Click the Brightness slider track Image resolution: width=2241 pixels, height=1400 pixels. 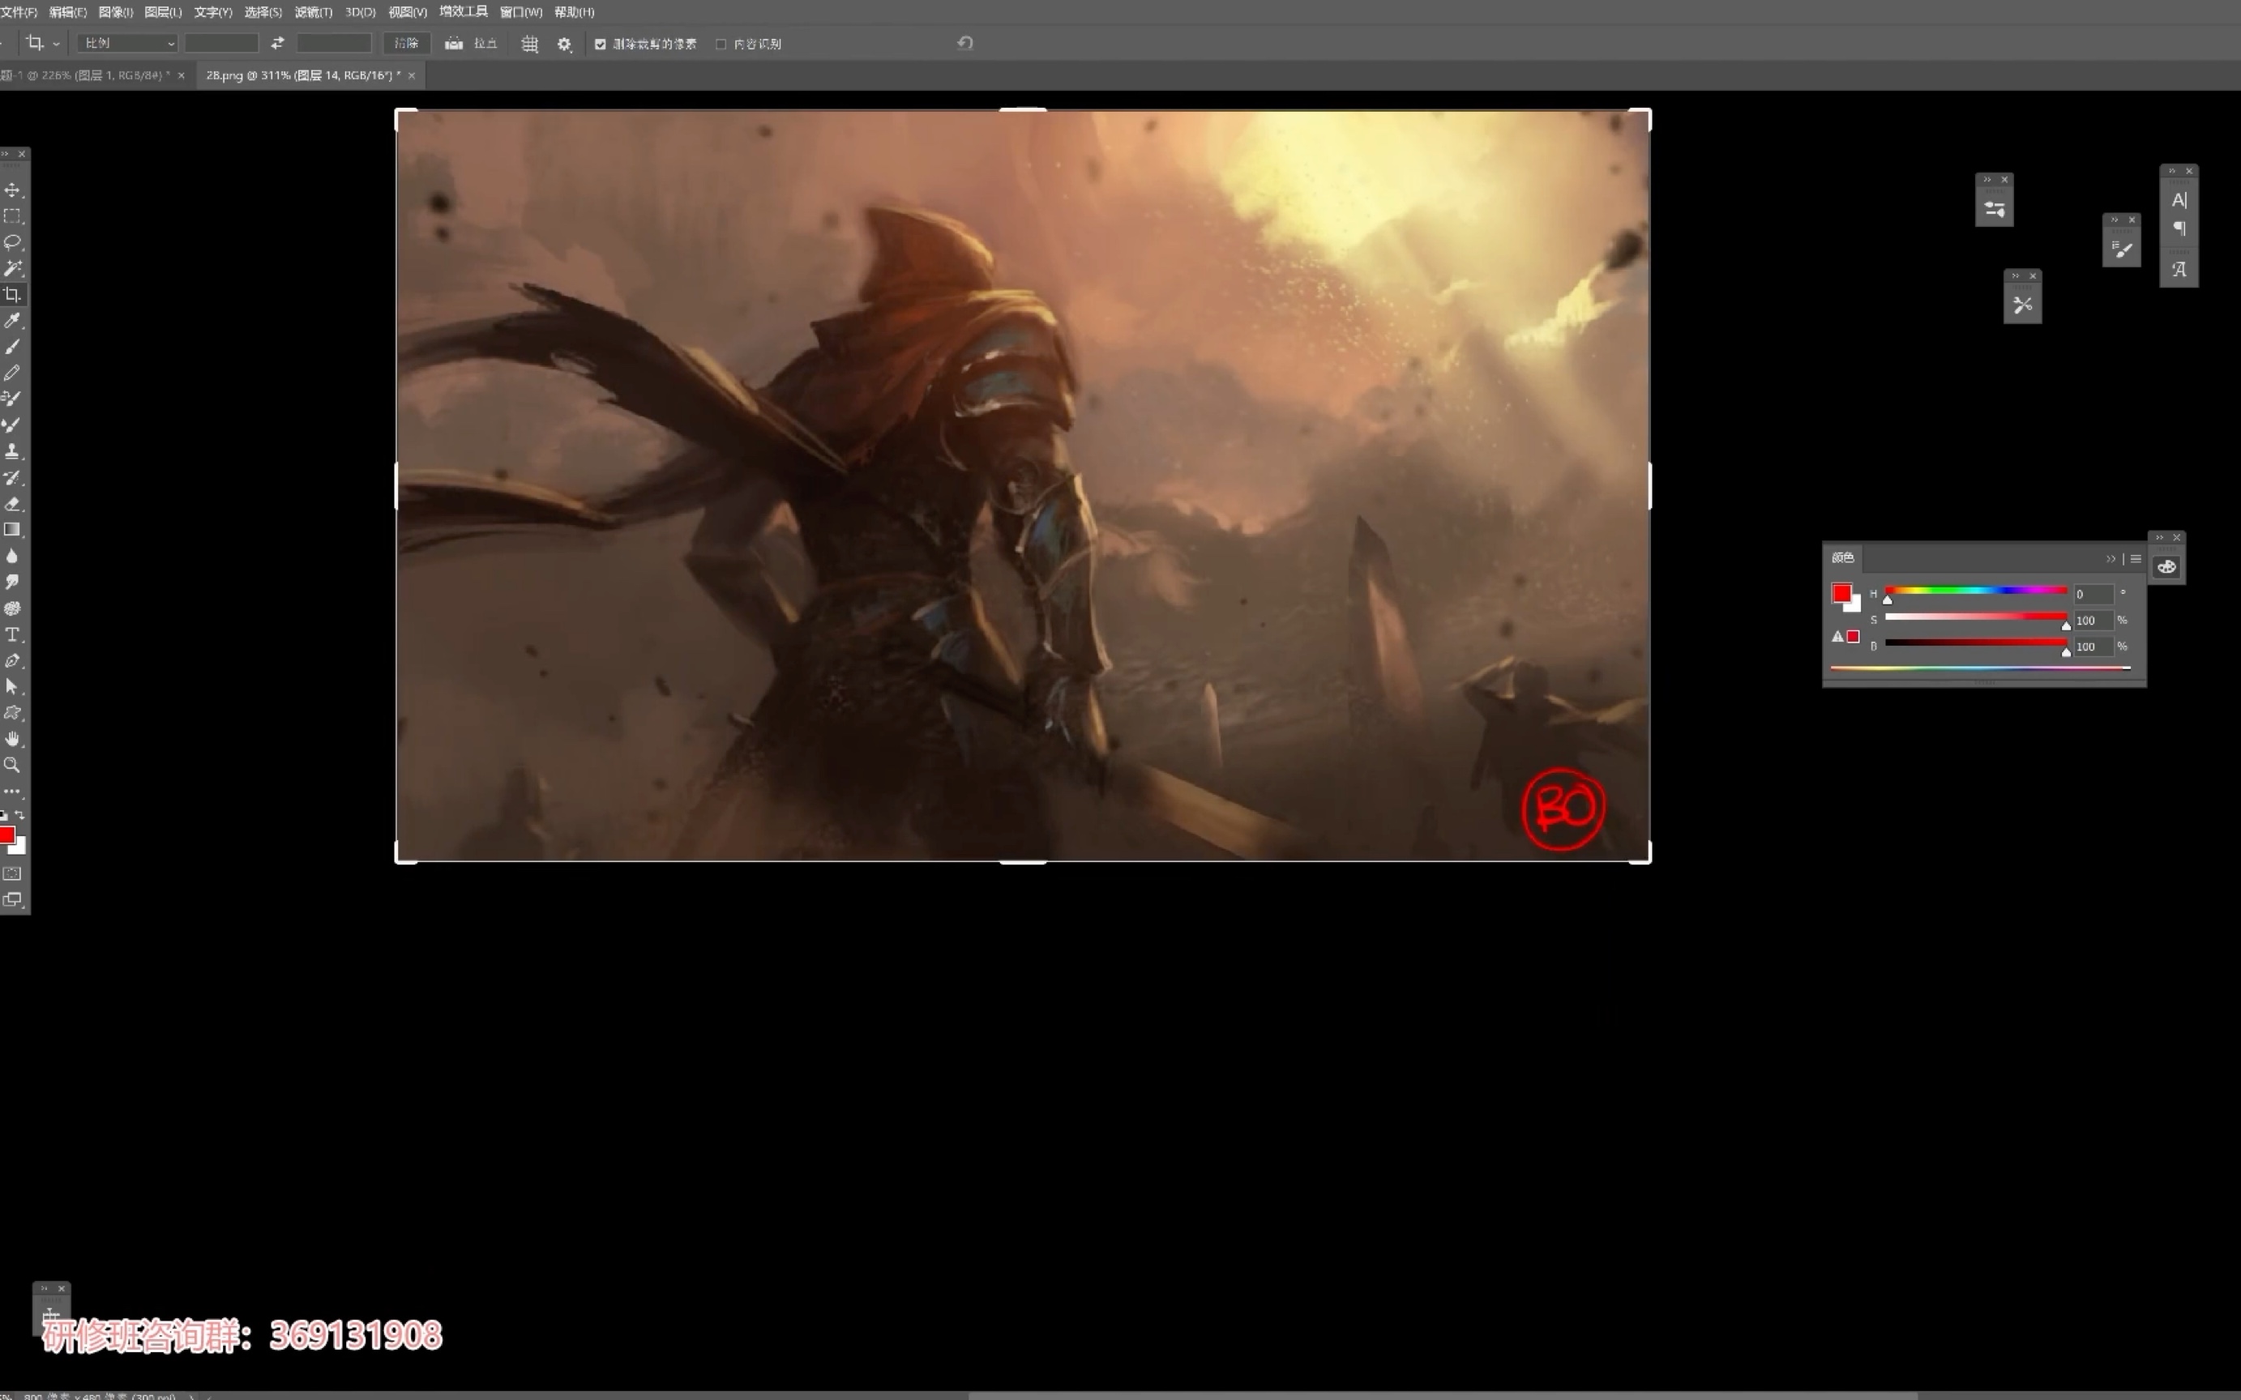click(1976, 642)
